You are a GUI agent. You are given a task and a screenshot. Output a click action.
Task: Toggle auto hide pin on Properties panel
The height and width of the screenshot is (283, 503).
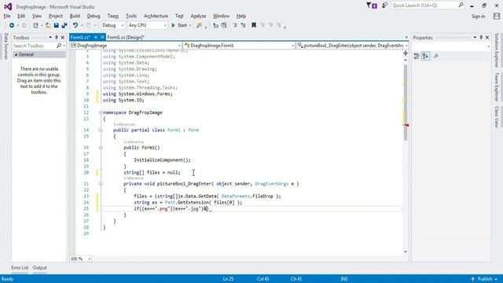tap(481, 38)
